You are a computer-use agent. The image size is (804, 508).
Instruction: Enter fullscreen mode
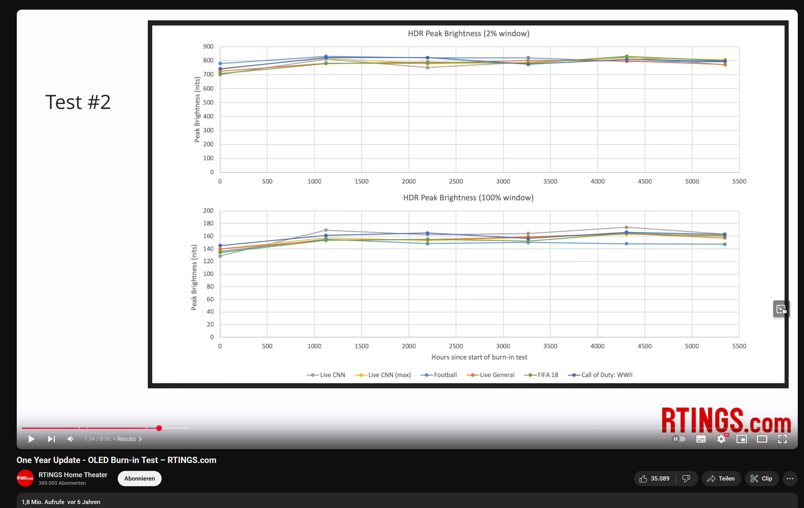click(782, 439)
